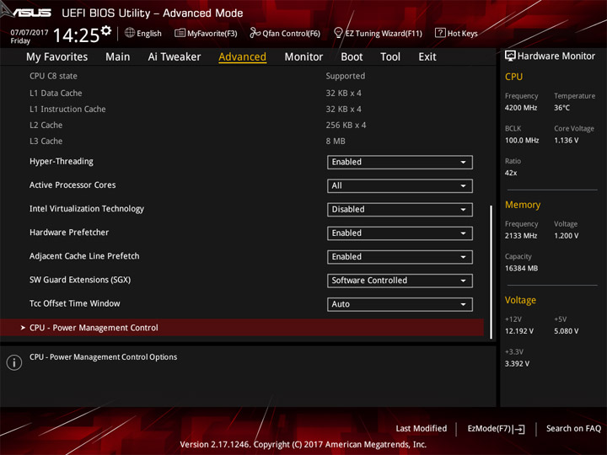The height and width of the screenshot is (455, 607).
Task: Click the Voltage heading in Hardware Monitor
Action: (520, 300)
